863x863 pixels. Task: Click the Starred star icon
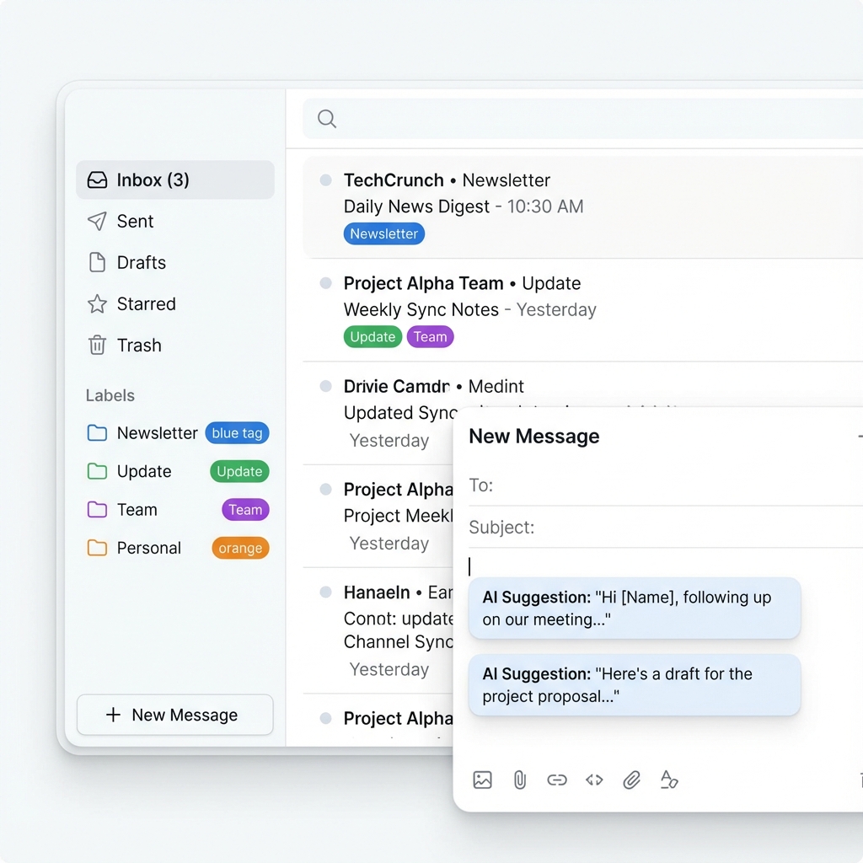(x=98, y=304)
